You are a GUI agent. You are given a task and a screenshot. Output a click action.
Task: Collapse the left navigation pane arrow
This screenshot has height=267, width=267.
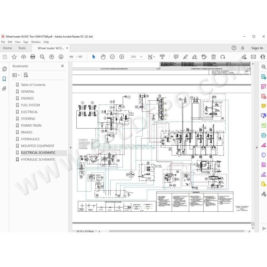coord(71,148)
